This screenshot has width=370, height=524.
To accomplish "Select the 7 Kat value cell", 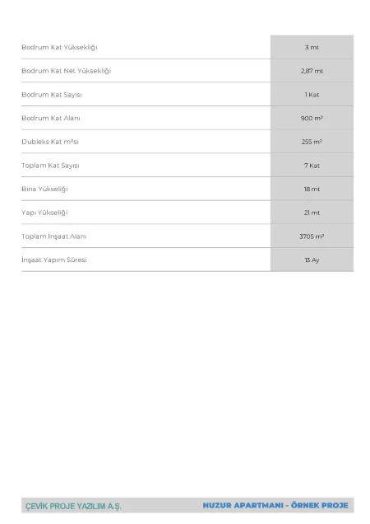I will click(312, 166).
